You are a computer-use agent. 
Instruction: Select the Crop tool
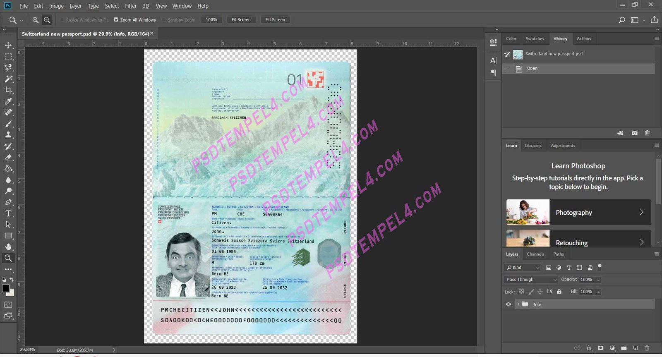click(8, 90)
